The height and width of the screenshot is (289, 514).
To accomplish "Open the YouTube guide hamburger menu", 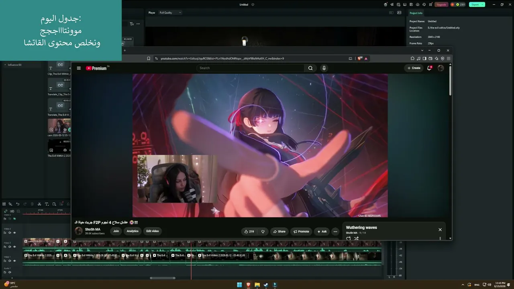I will 79,68.
